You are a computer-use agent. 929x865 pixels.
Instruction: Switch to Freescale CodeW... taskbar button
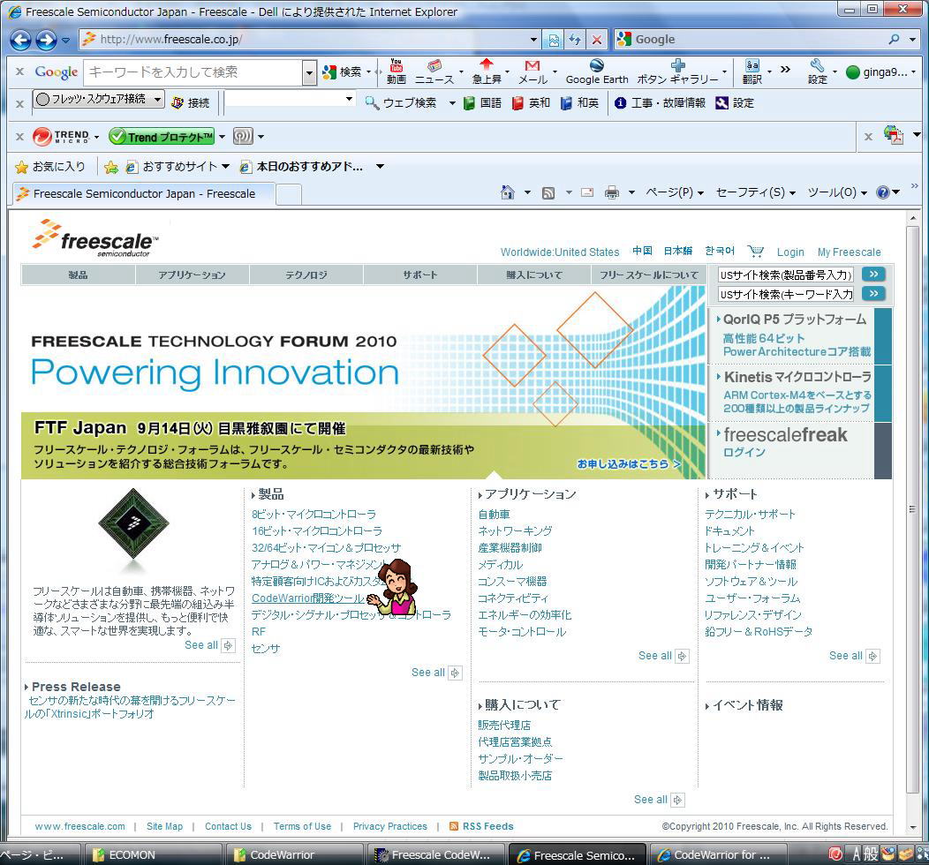click(x=435, y=854)
